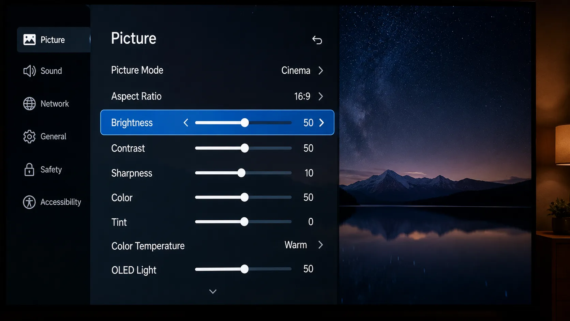Image resolution: width=570 pixels, height=321 pixels.
Task: Click the Contrast slider handle
Action: [x=244, y=148]
